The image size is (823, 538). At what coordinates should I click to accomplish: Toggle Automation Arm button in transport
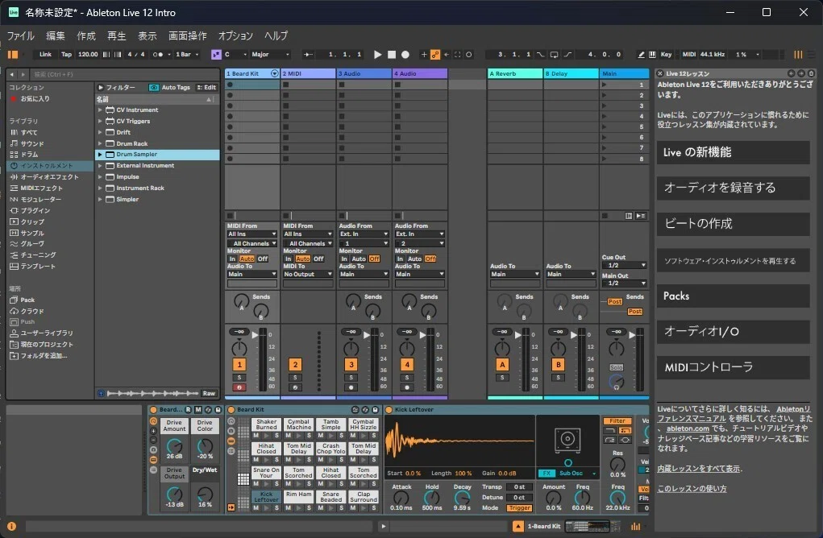coord(435,55)
